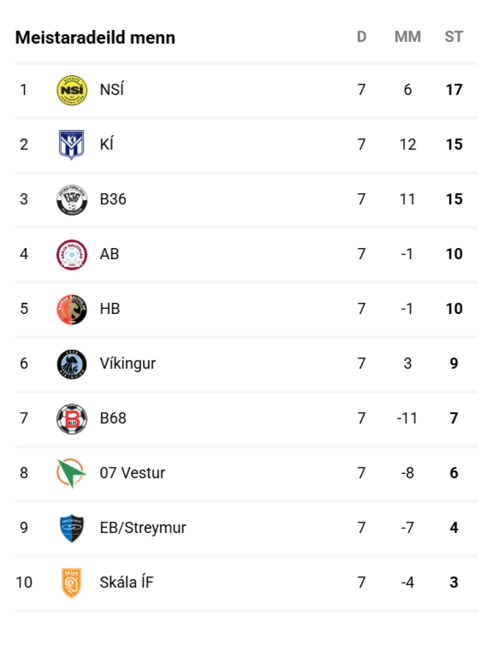Select the 07 Vestur team name
This screenshot has width=493, height=645.
click(132, 473)
